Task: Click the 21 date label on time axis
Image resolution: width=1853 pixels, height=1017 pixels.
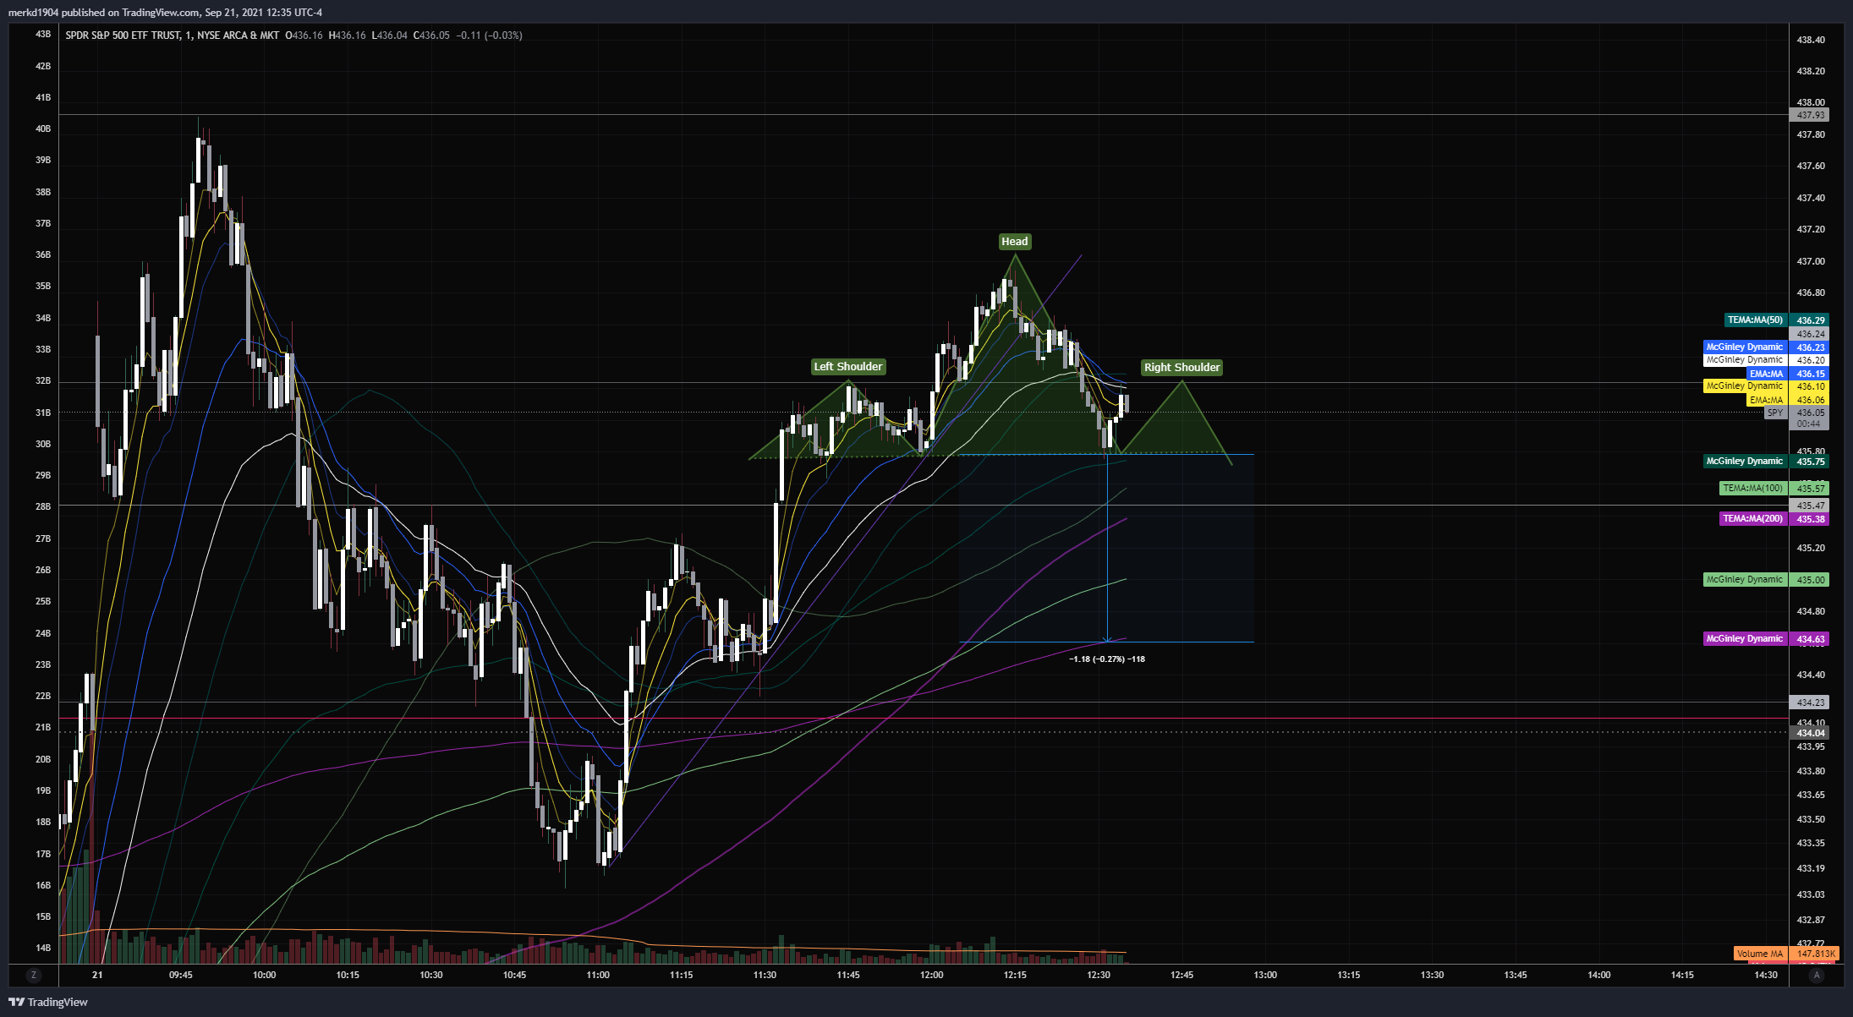Action: click(x=98, y=975)
